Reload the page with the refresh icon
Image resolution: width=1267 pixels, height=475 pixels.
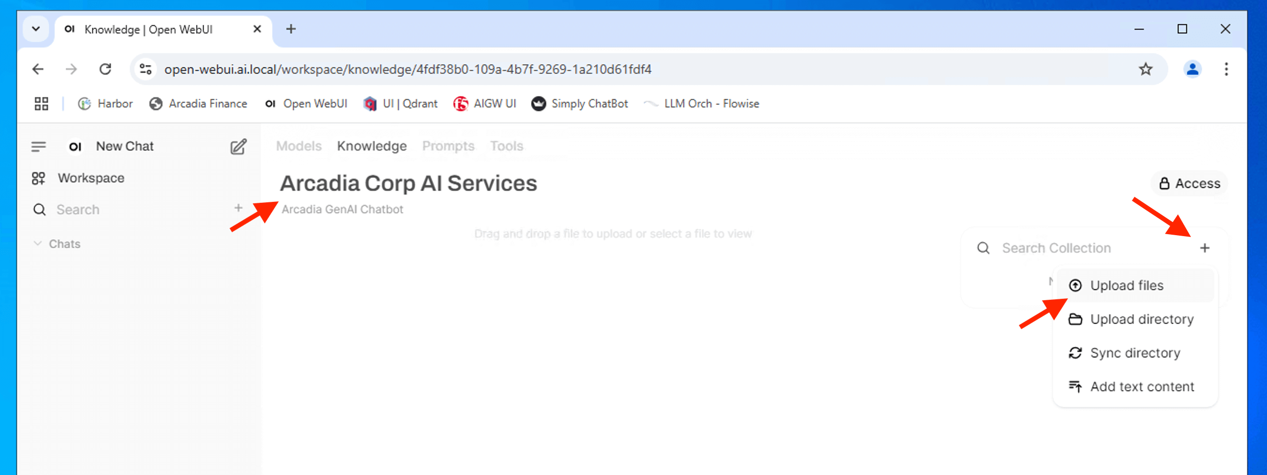tap(105, 69)
